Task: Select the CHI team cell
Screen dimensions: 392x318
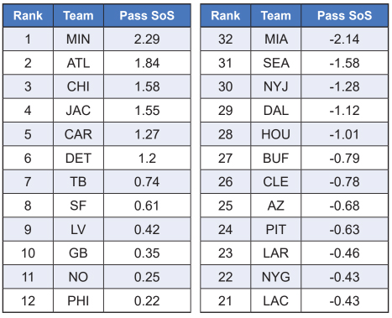Action: click(78, 86)
